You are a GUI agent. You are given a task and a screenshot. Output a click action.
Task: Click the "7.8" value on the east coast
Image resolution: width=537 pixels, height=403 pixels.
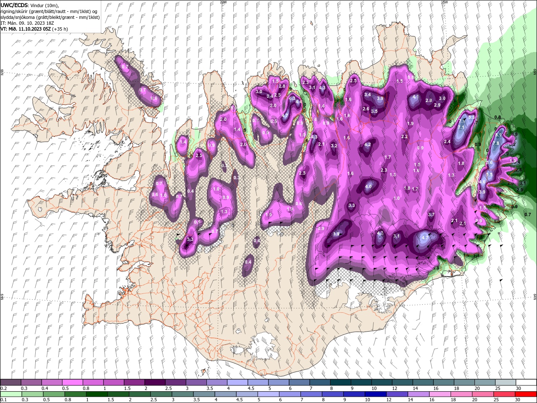point(495,143)
